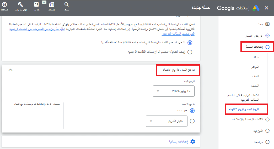Open مراجعة step label in sidebar
The image size is (274, 149).
coord(259,142)
